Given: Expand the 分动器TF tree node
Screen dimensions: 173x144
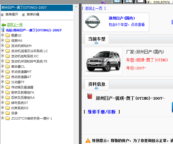Looking at the screenshot, I should pyautogui.click(x=2, y=82).
